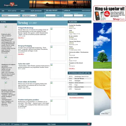Open the TT Spektra link in footer
Image resolution: width=126 pixels, height=126 pixels.
tap(25, 124)
